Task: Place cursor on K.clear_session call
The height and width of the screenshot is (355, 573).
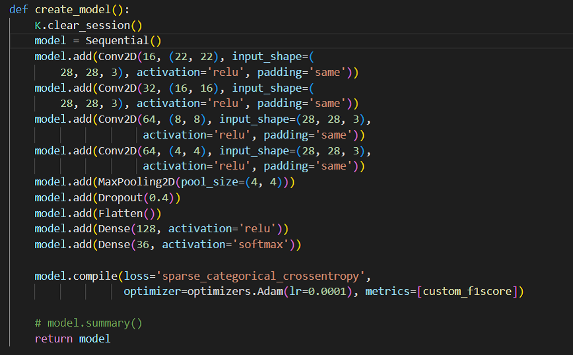Action: tap(88, 26)
